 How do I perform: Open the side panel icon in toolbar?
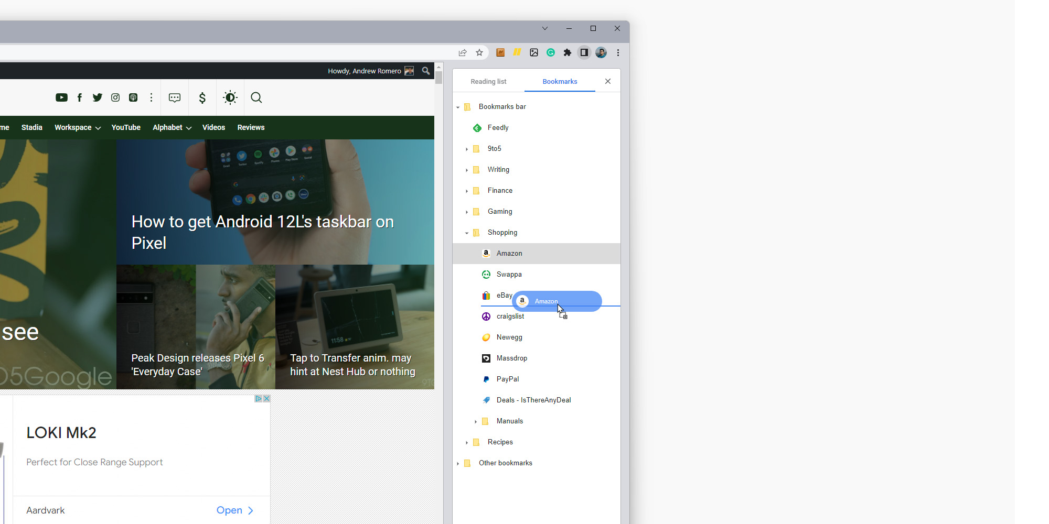click(x=584, y=52)
